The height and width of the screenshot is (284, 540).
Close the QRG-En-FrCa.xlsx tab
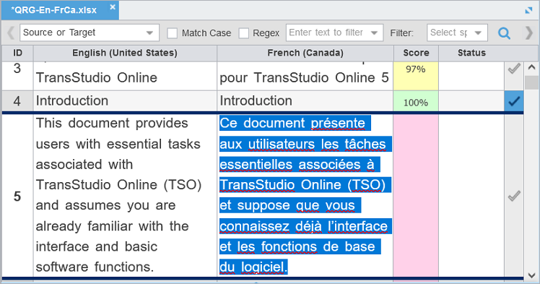113,7
